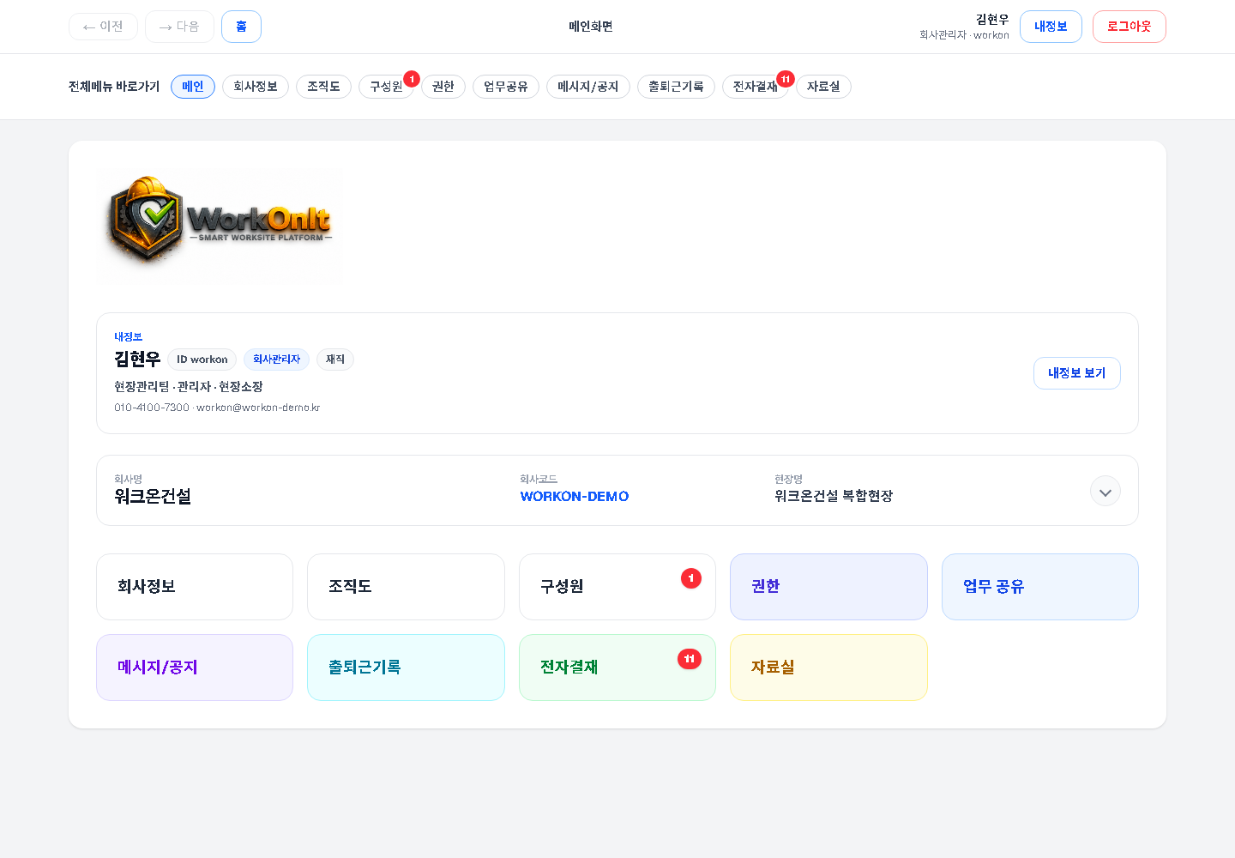The image size is (1235, 858).
Task: Click the site name 워크온건설 복합현장
Action: pos(834,496)
